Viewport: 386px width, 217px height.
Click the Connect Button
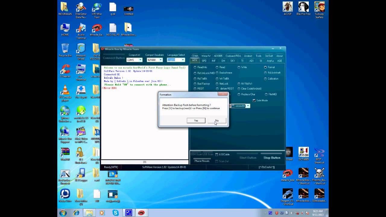(114, 58)
